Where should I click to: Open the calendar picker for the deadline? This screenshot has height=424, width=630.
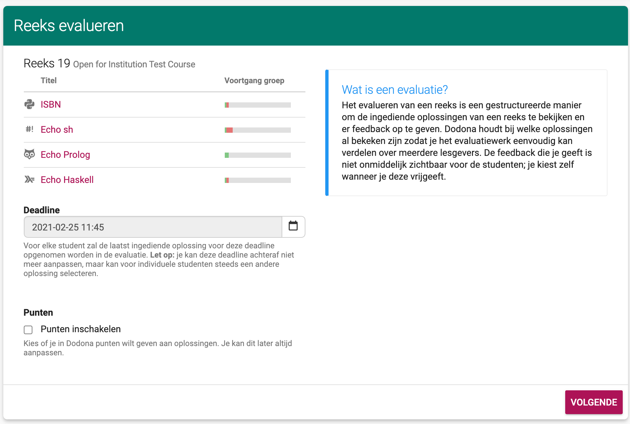(x=293, y=227)
